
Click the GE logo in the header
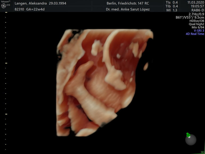[4, 6]
